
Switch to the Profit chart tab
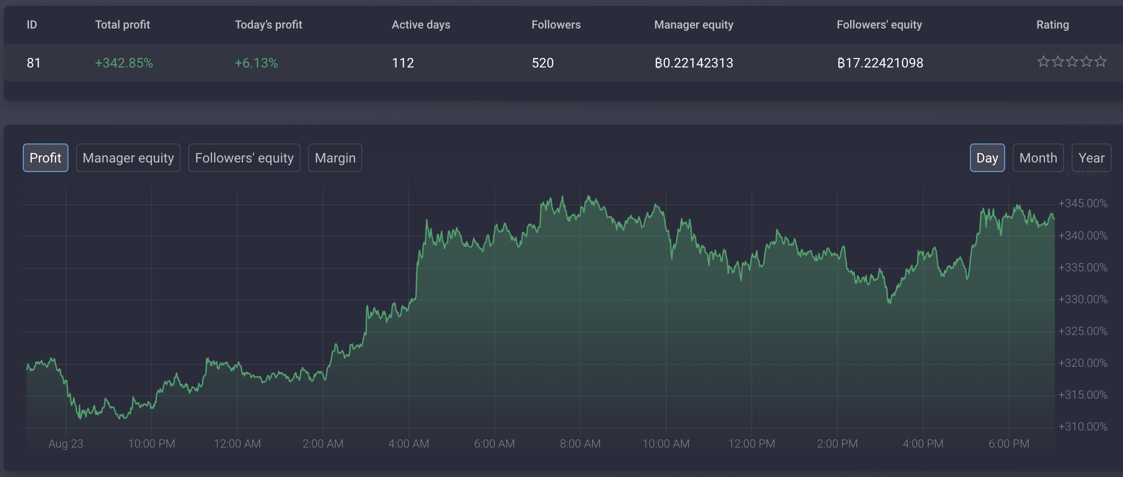(46, 158)
